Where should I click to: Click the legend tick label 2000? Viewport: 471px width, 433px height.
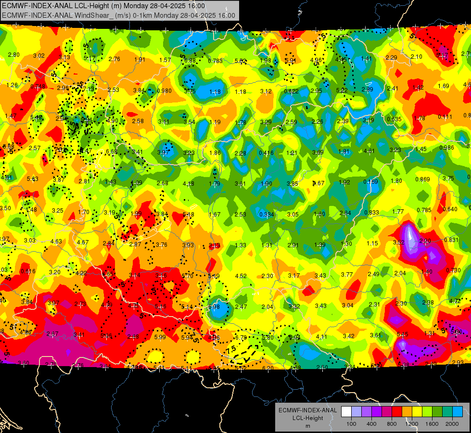(x=452, y=424)
